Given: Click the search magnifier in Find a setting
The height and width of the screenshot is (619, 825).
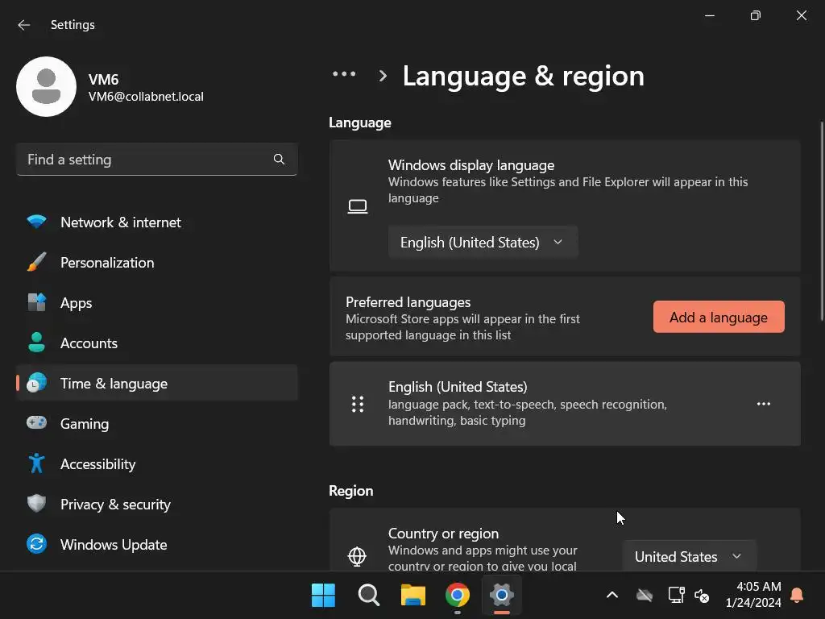Looking at the screenshot, I should [279, 159].
